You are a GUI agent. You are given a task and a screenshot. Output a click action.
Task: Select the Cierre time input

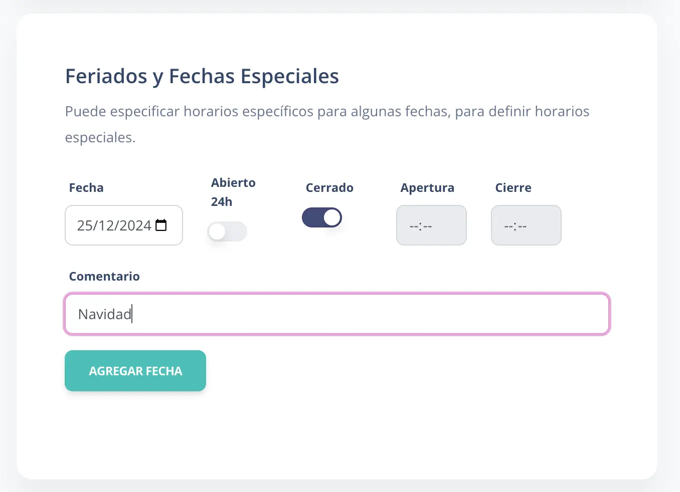[526, 225]
